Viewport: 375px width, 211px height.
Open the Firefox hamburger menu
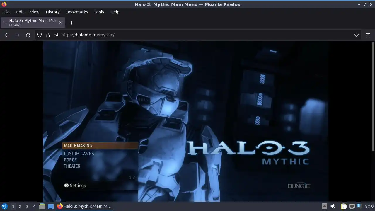click(368, 35)
